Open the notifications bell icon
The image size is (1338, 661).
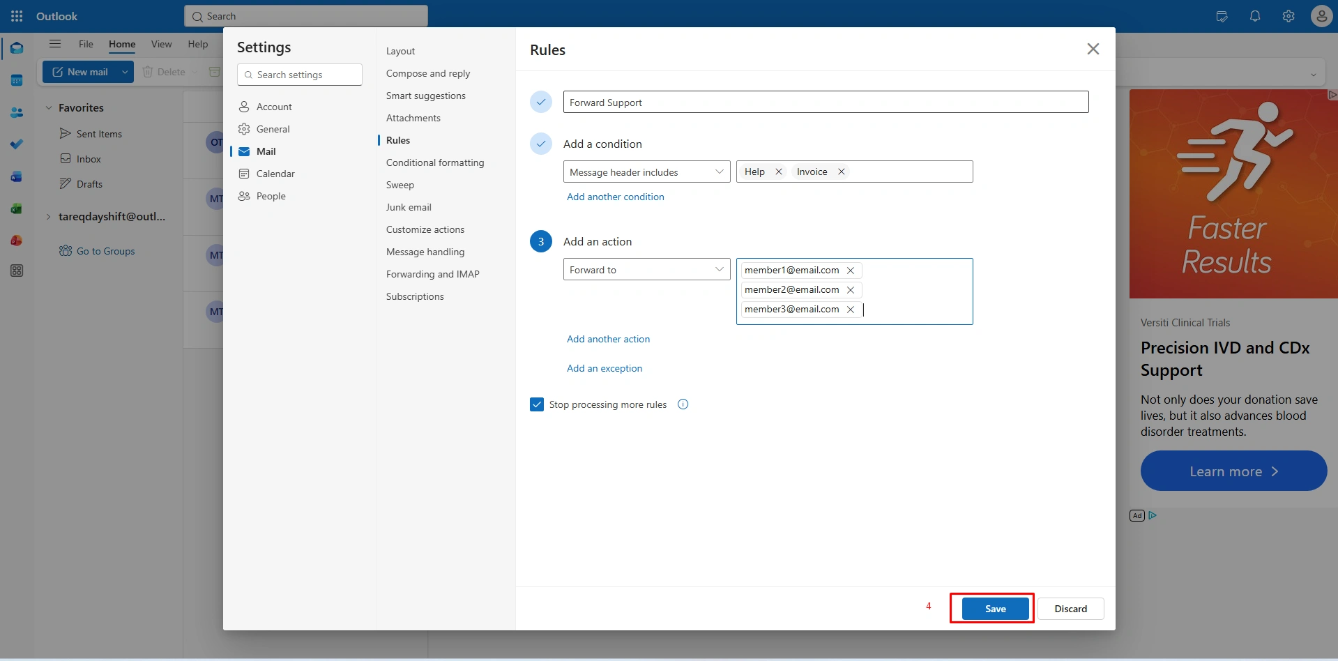(1255, 16)
